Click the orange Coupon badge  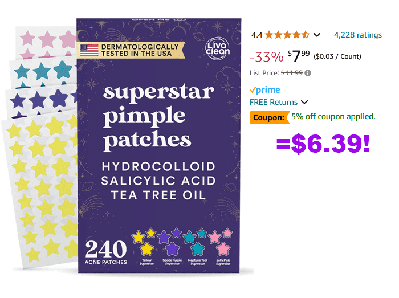coord(268,117)
